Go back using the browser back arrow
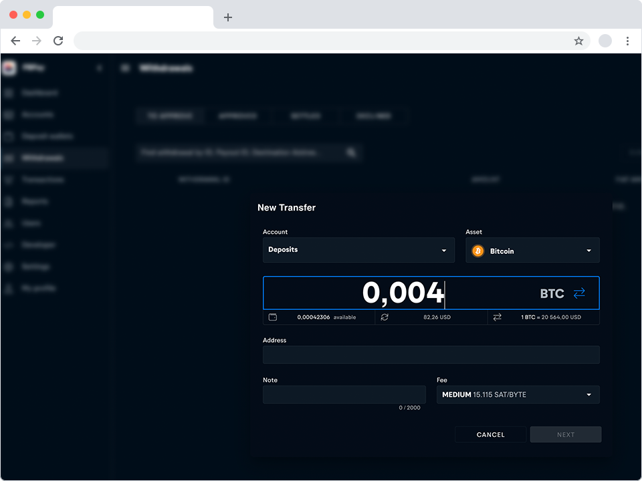Image resolution: width=642 pixels, height=481 pixels. pos(15,41)
